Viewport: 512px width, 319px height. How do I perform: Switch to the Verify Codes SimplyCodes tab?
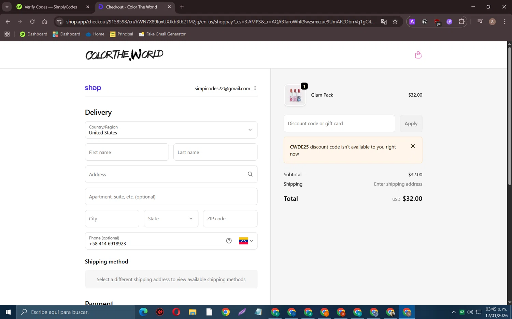(51, 7)
